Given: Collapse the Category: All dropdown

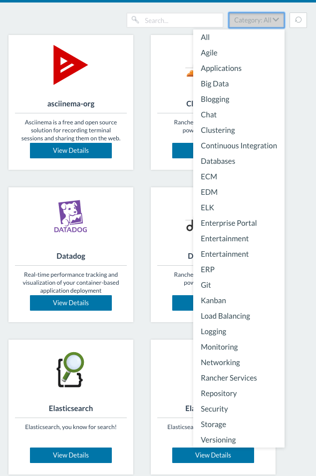Looking at the screenshot, I should point(257,20).
